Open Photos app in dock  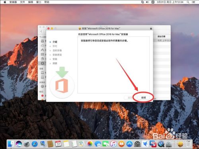tap(90, 144)
